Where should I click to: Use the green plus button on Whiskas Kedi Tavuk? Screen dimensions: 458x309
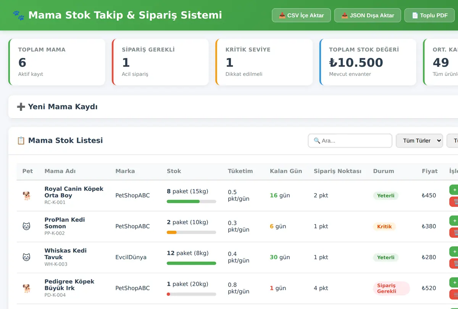click(x=454, y=251)
